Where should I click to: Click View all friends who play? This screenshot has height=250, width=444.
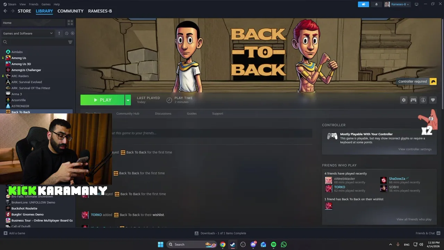[x=414, y=219]
